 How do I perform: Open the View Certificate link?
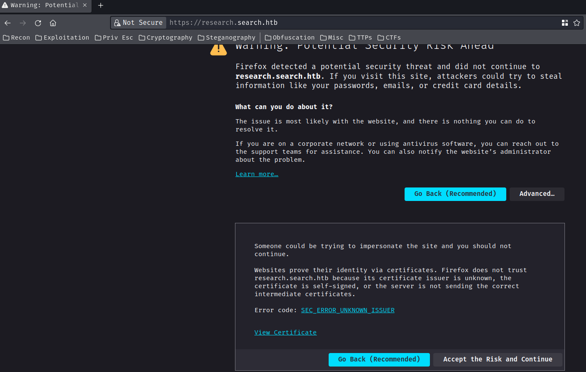[285, 332]
